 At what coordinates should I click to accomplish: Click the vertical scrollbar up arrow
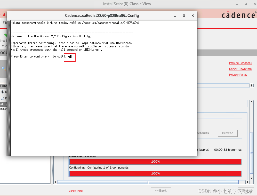pyautogui.click(x=252, y=102)
